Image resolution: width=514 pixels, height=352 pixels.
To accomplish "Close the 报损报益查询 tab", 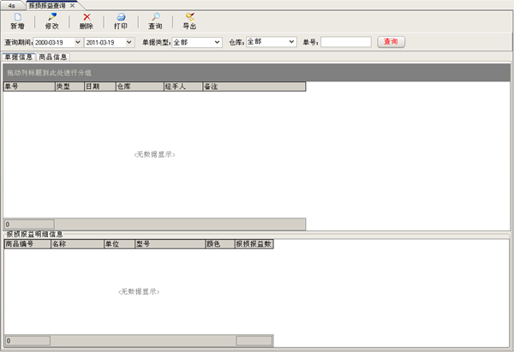I will click(x=73, y=5).
